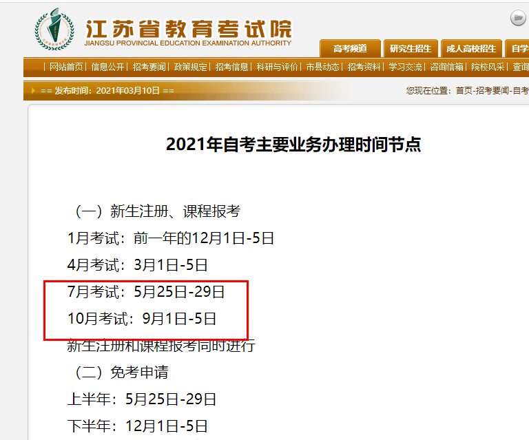Click the orange arrow before 发布时间
The height and width of the screenshot is (440, 529).
click(33, 90)
